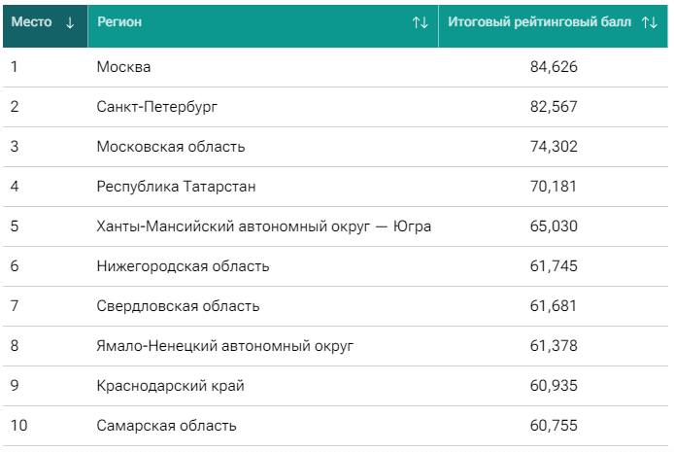Click the sort arrow in Место header
Screen dimensions: 674x452
coord(69,22)
